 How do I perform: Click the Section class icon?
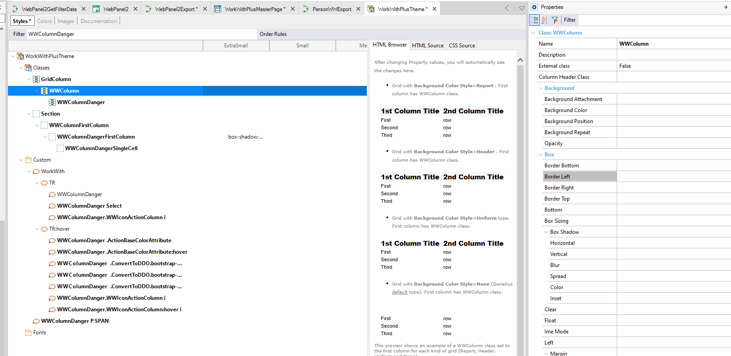coord(36,114)
